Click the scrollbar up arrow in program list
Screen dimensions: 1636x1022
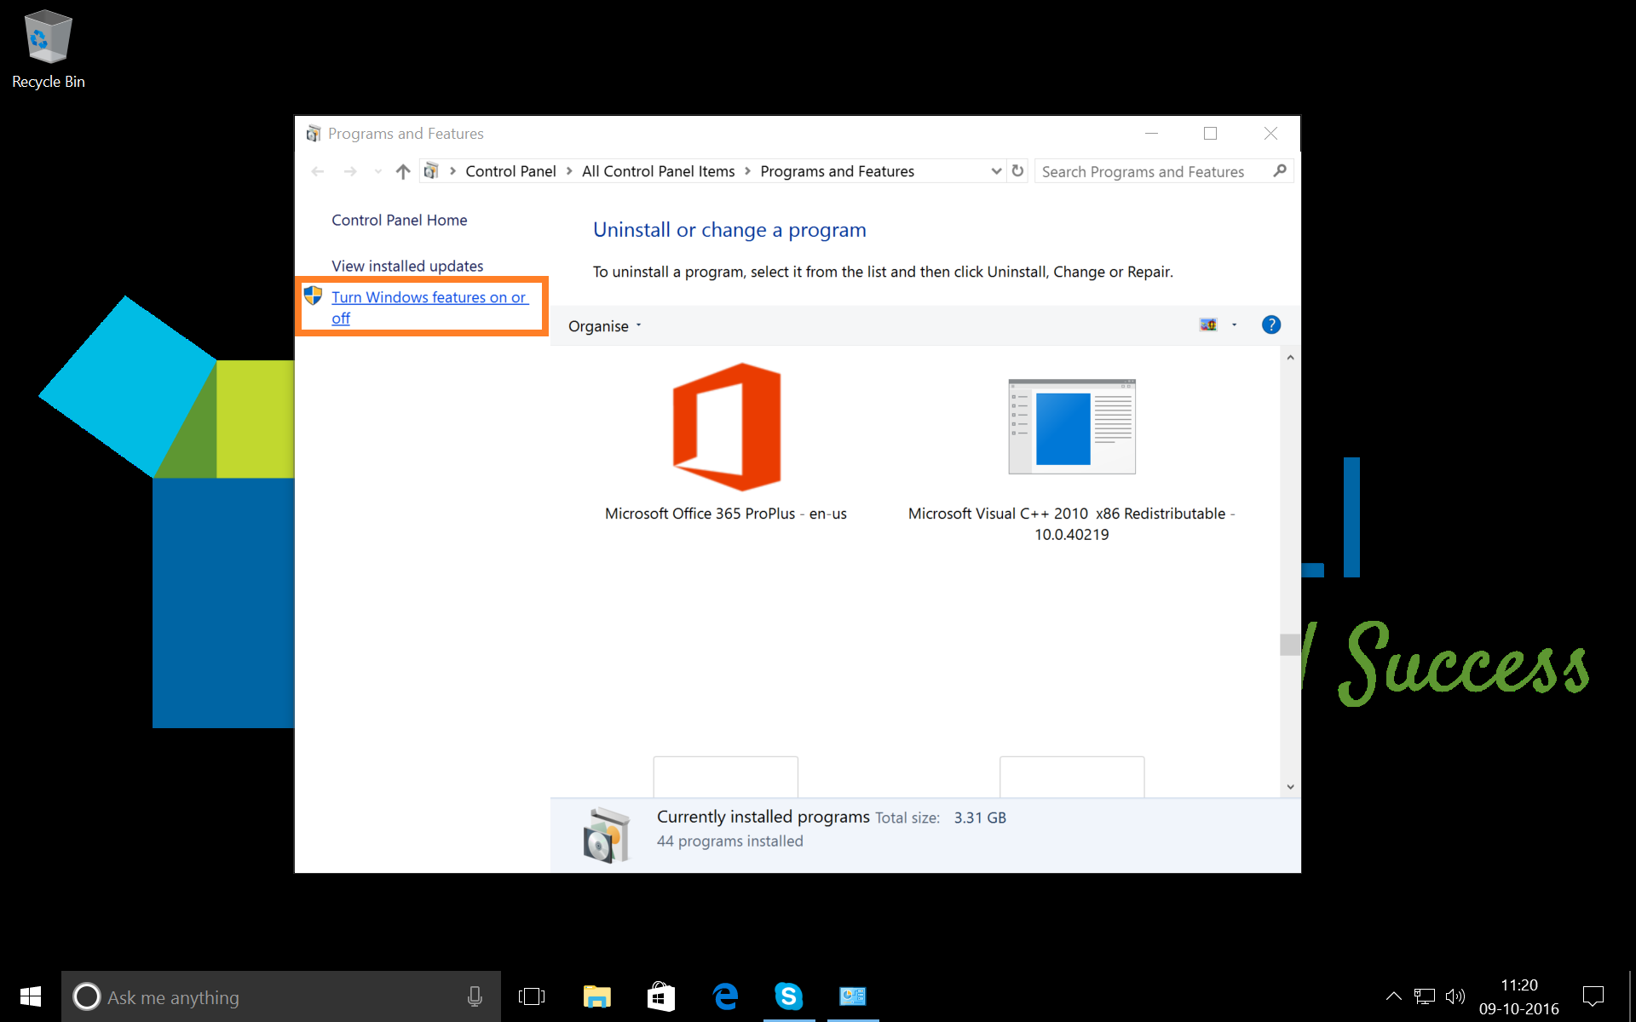[1290, 358]
